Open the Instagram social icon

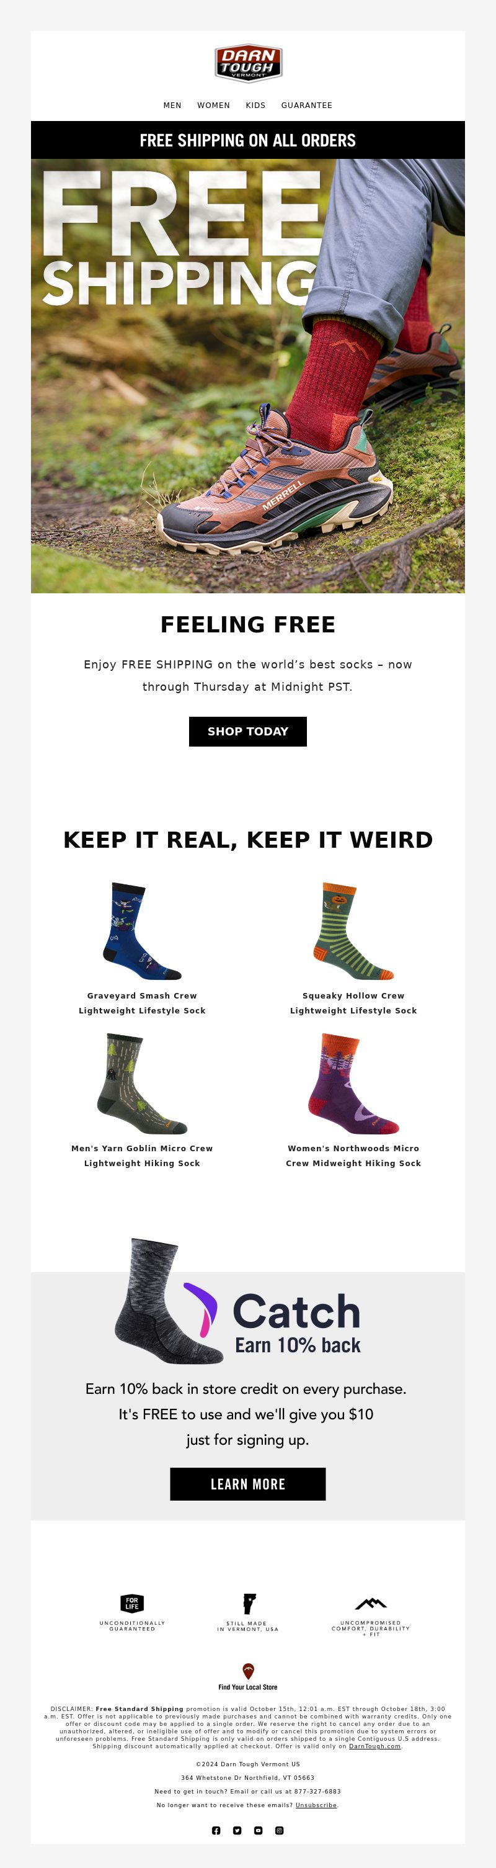pos(280,1830)
